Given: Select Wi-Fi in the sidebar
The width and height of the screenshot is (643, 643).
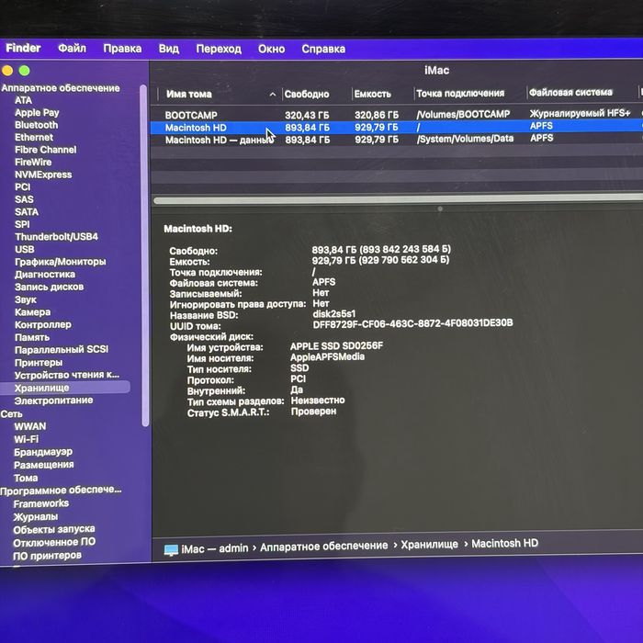Looking at the screenshot, I should click(x=27, y=439).
